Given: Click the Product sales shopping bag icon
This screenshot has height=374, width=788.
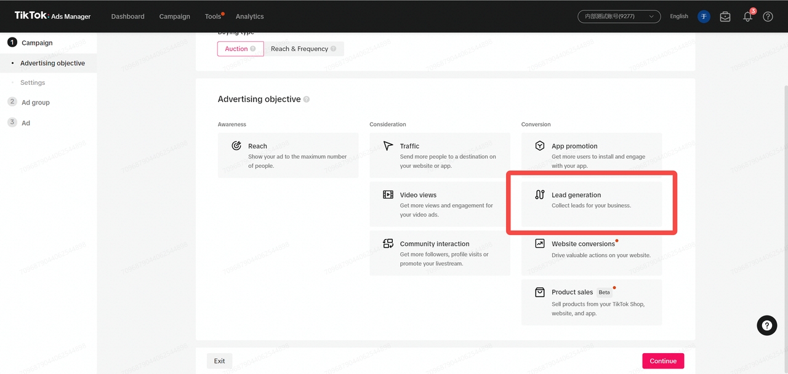Looking at the screenshot, I should [540, 292].
